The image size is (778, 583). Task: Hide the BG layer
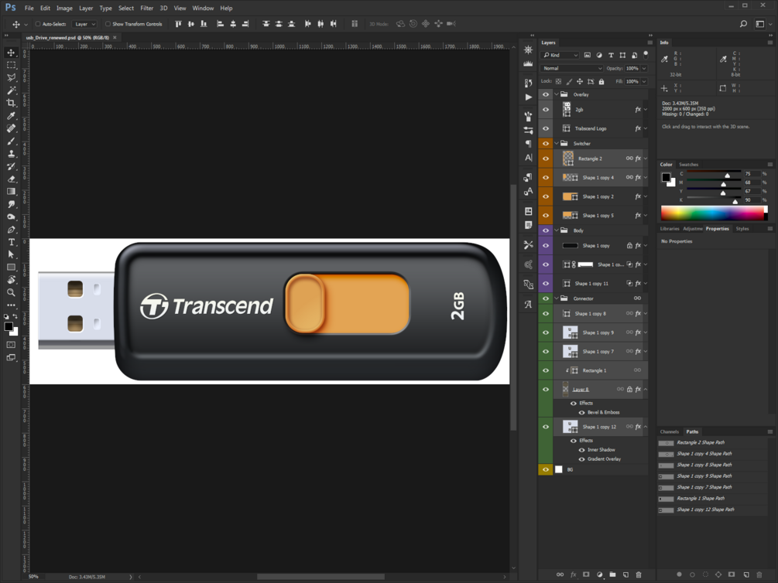[x=546, y=469]
